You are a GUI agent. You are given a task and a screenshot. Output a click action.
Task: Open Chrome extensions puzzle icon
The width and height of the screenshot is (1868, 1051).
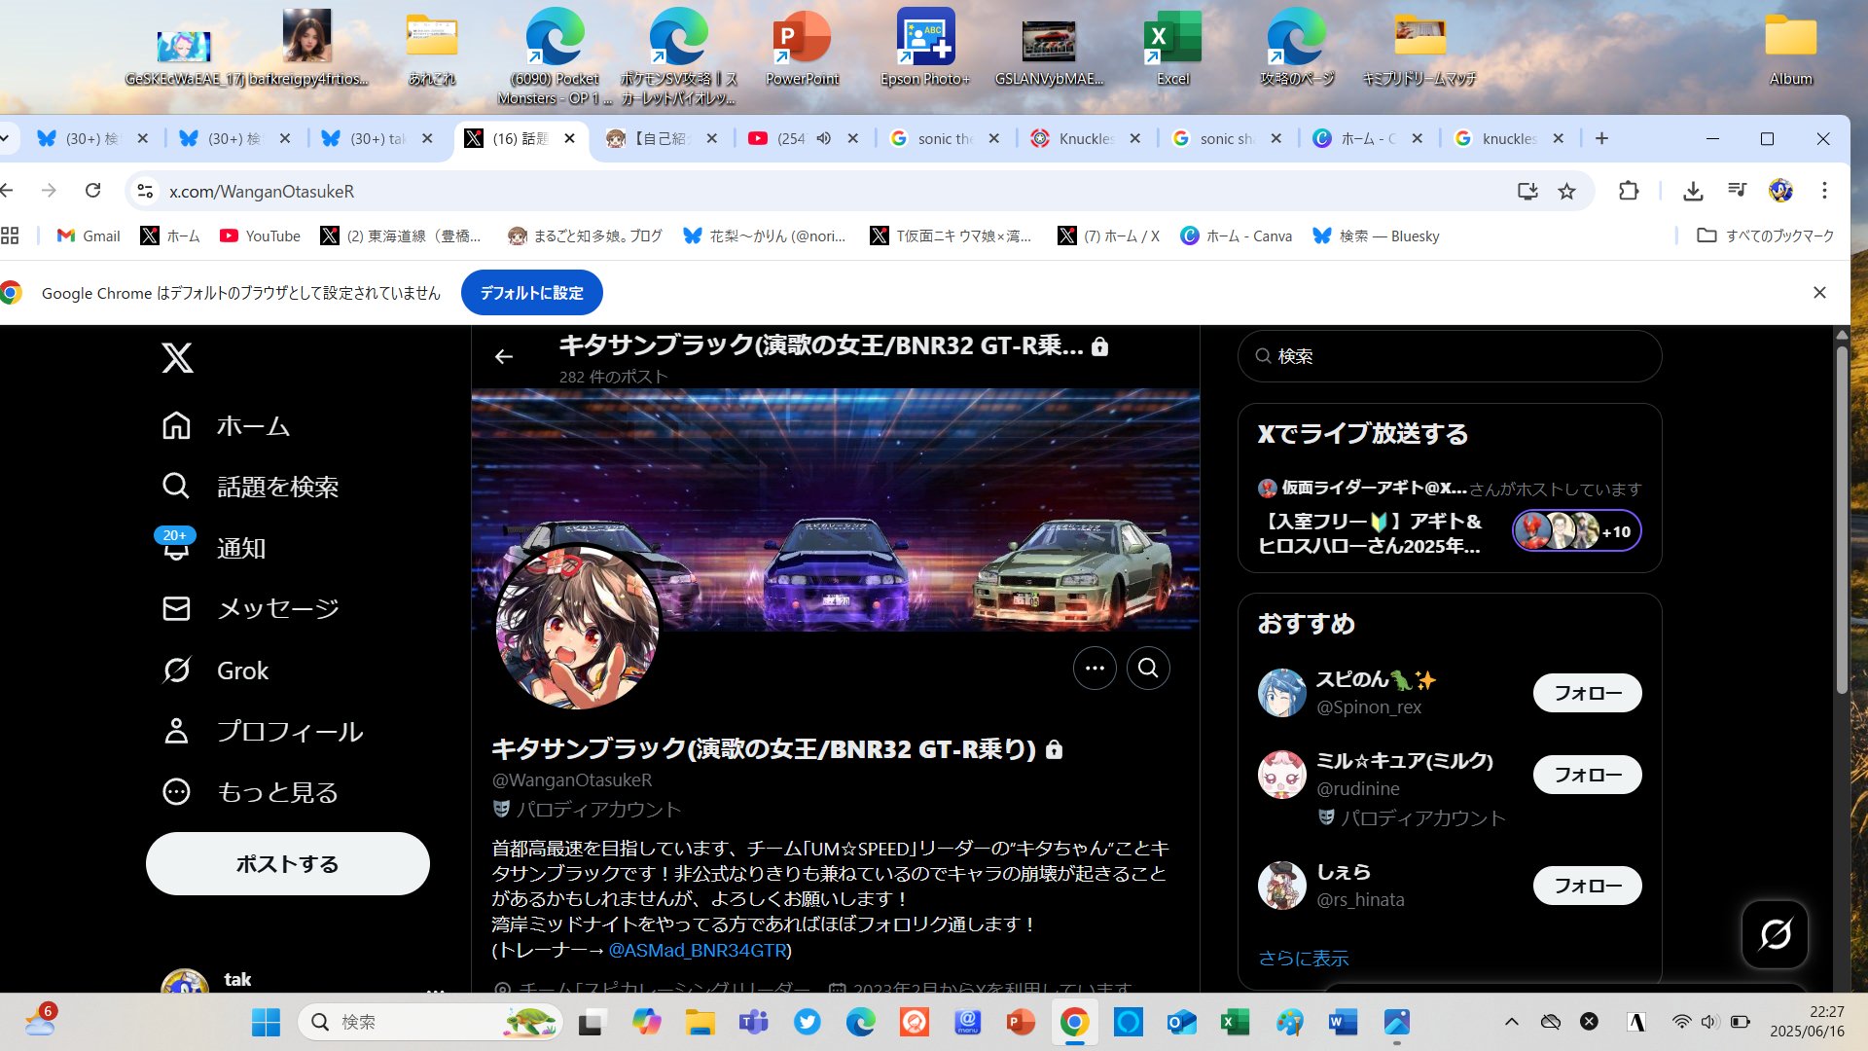[1629, 191]
